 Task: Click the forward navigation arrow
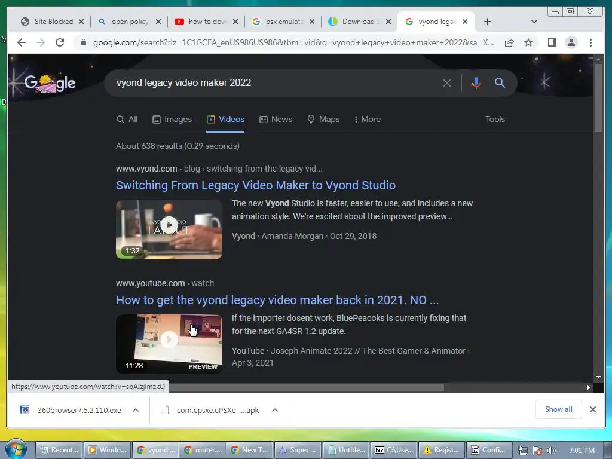click(41, 42)
